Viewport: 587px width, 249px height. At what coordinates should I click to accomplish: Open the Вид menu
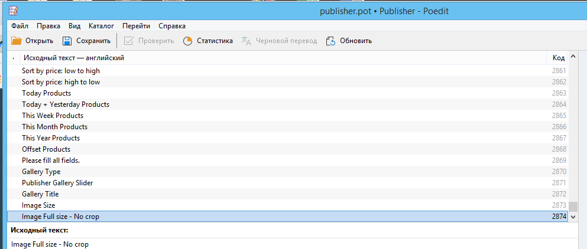coord(74,26)
